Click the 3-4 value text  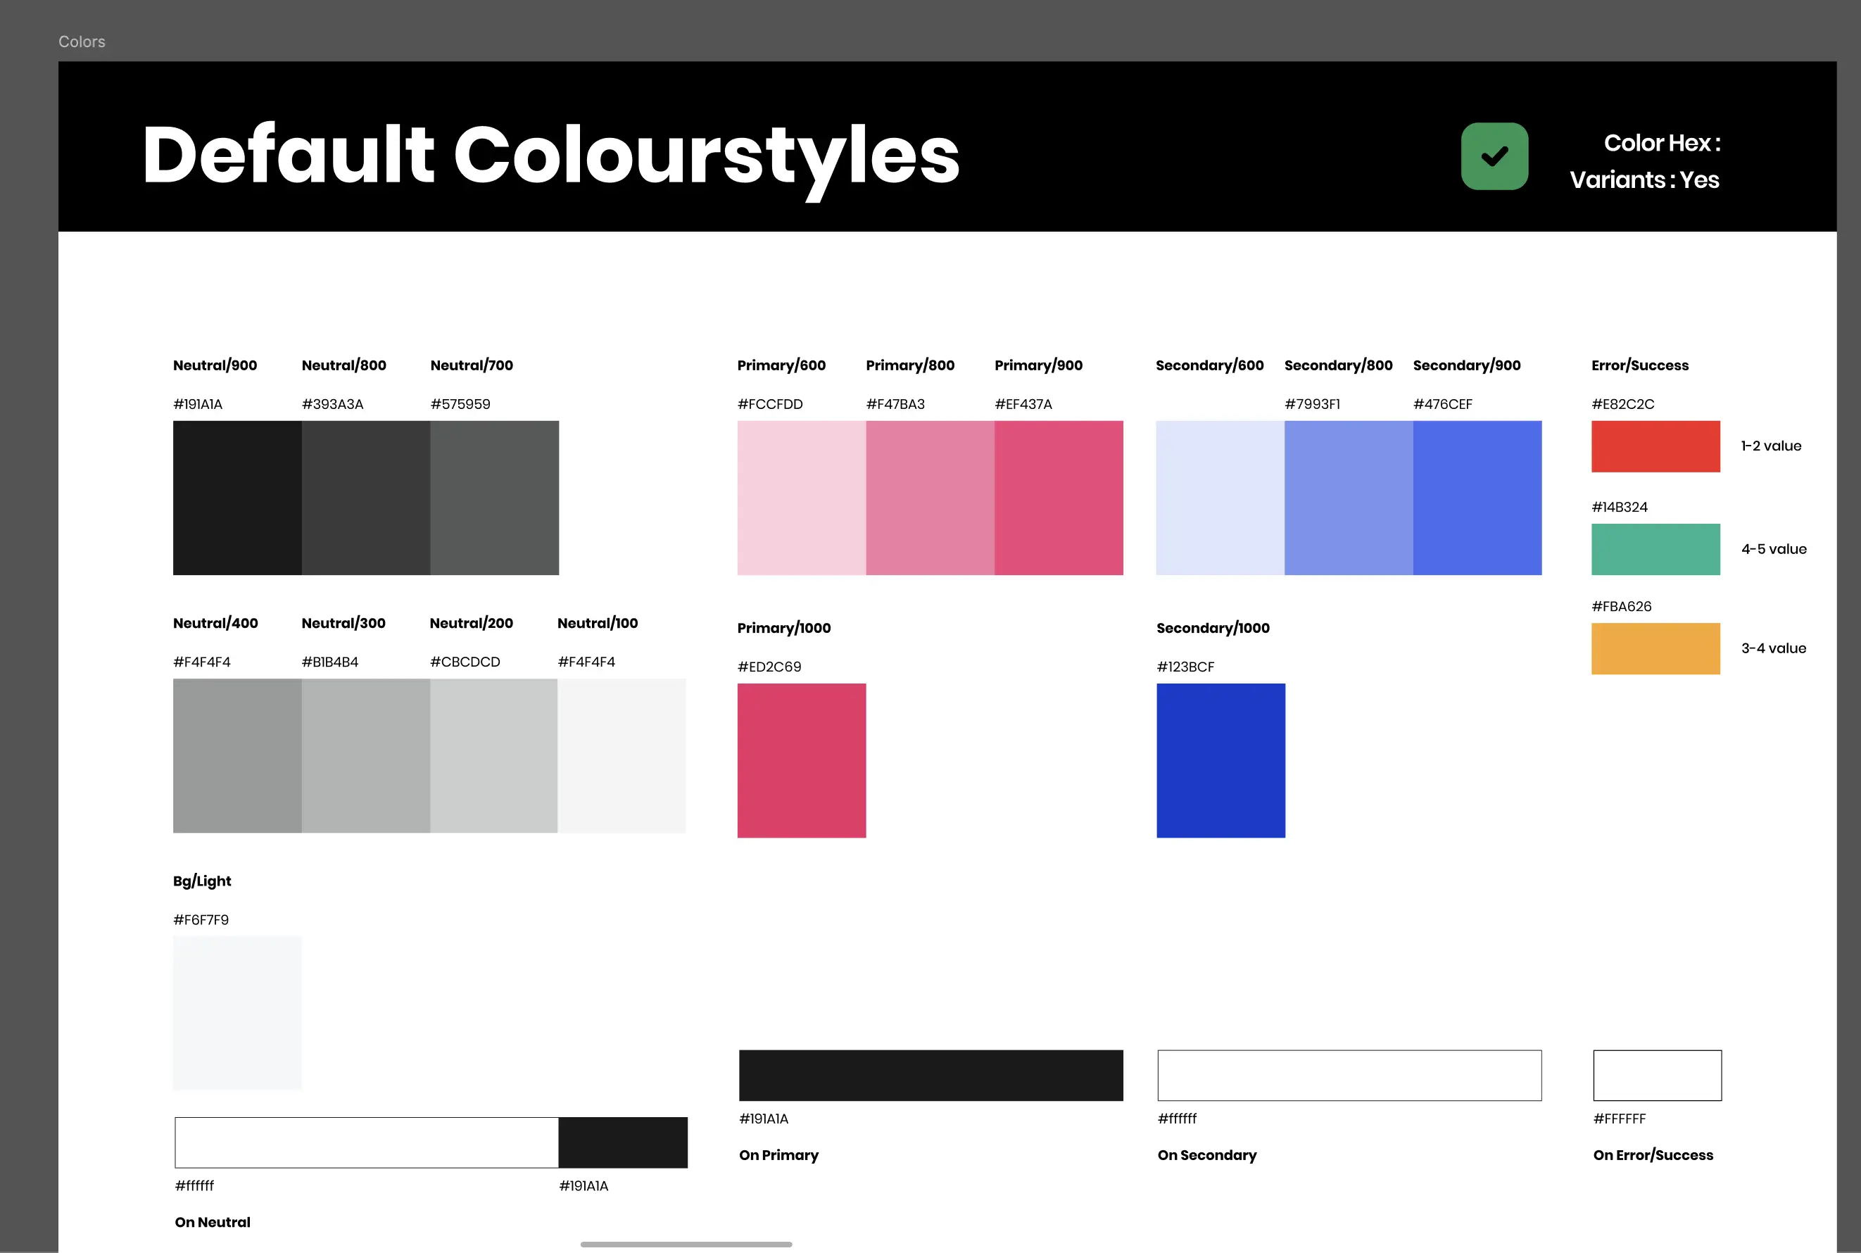click(x=1774, y=648)
